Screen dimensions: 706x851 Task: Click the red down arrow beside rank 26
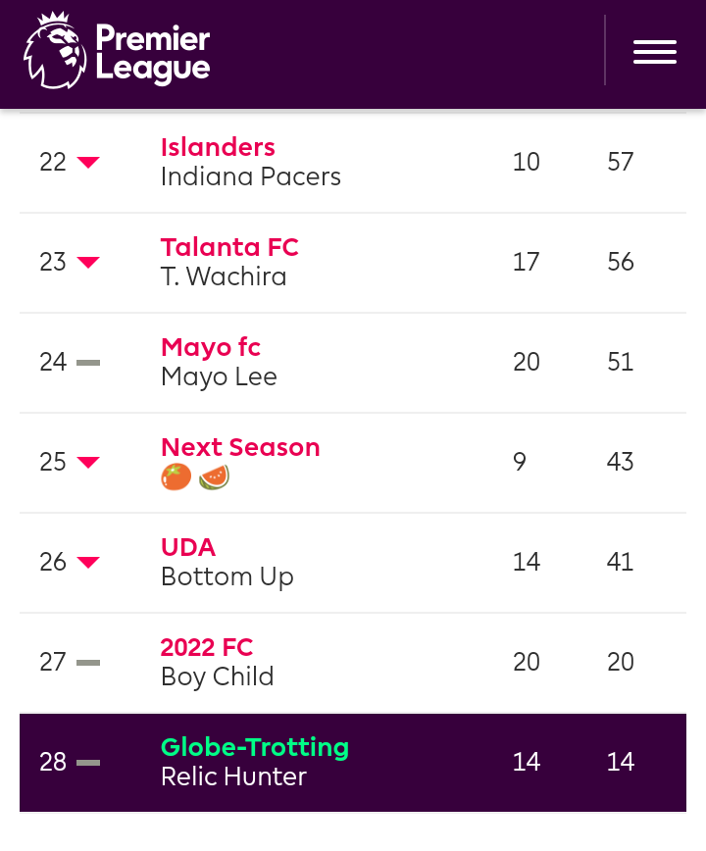pyautogui.click(x=88, y=563)
